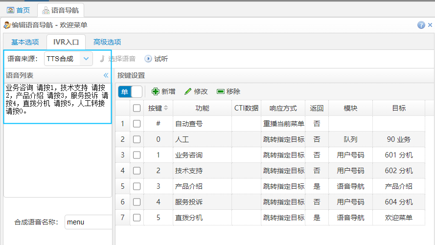This screenshot has width=435, height=245.
Task: Click the 选择语音 select voice icon
Action: (102, 59)
